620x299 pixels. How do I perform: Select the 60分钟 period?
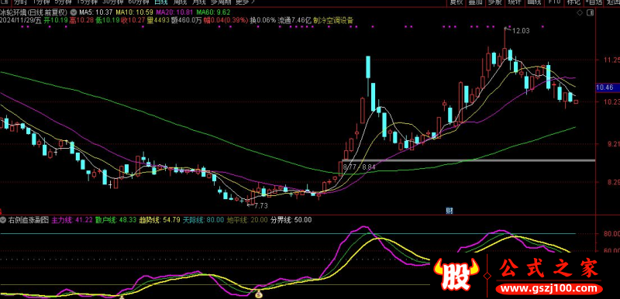click(138, 2)
